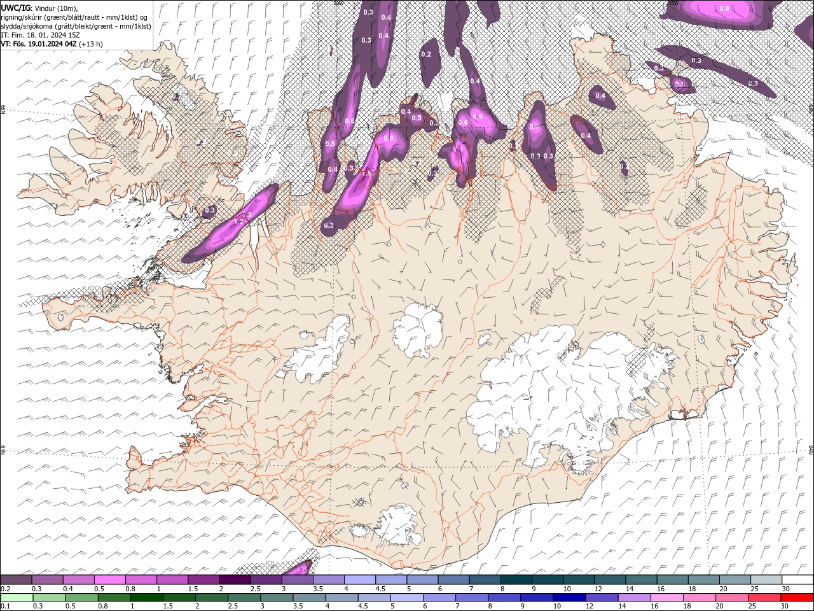Click the bright red 30 swatch, lower legend row
The image size is (814, 611).
pos(797,598)
